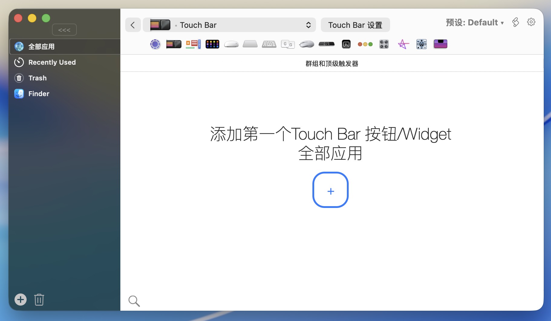Open the Keyboard shortcuts trigger icon
551x321 pixels.
(x=269, y=44)
